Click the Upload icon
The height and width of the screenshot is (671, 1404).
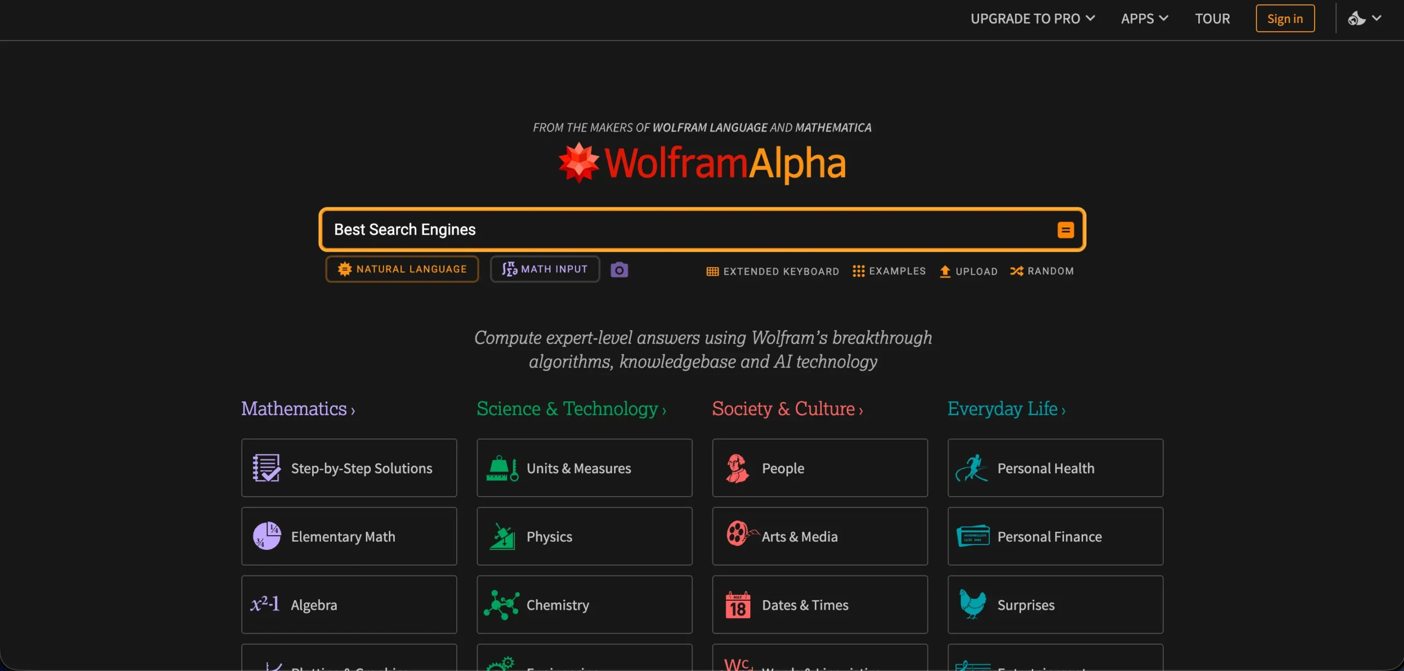(945, 271)
